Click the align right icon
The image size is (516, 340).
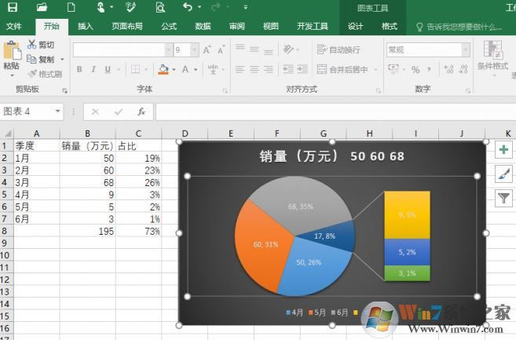268,69
